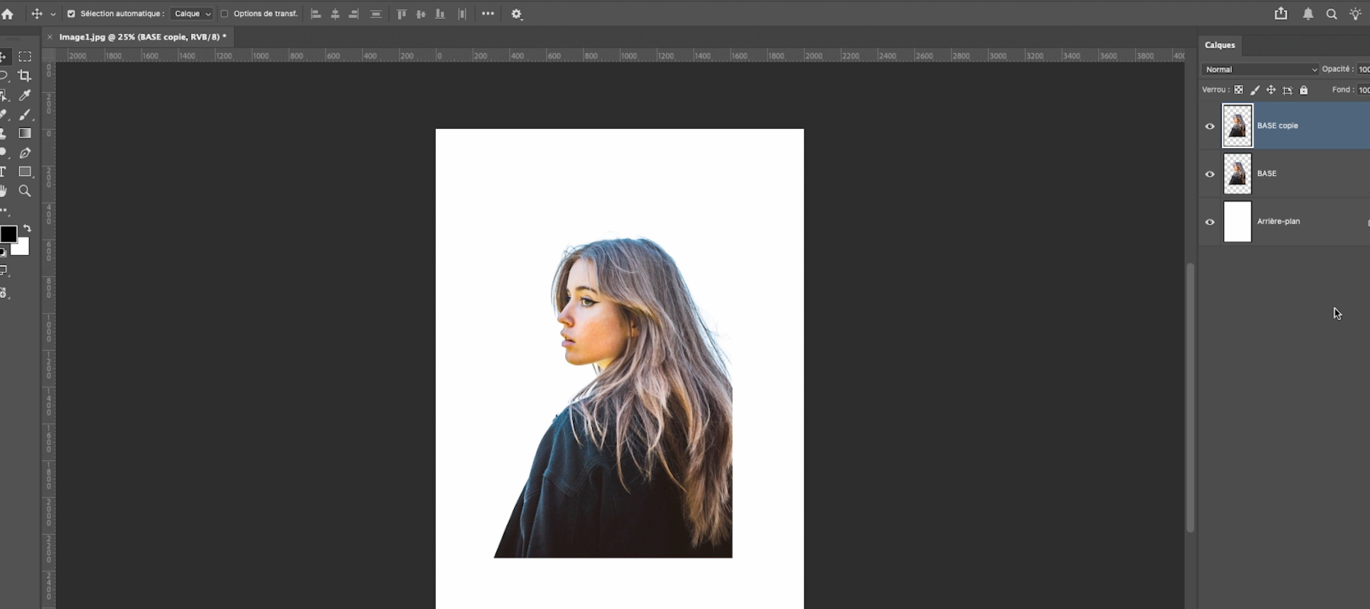Screen dimensions: 1370x609
Task: Open the share export icon
Action: pos(1281,14)
